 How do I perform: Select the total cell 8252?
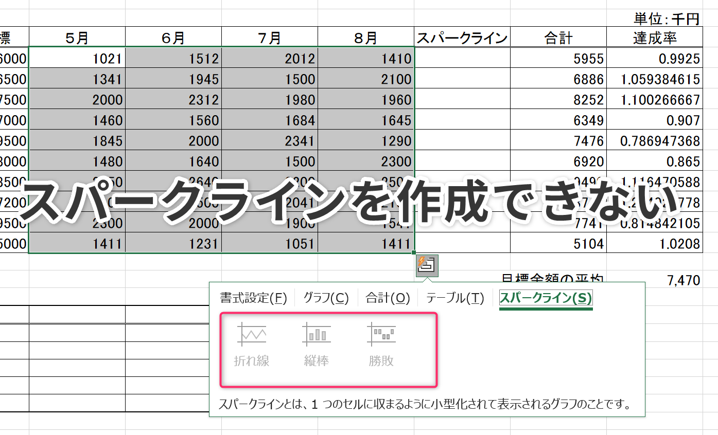pos(558,99)
